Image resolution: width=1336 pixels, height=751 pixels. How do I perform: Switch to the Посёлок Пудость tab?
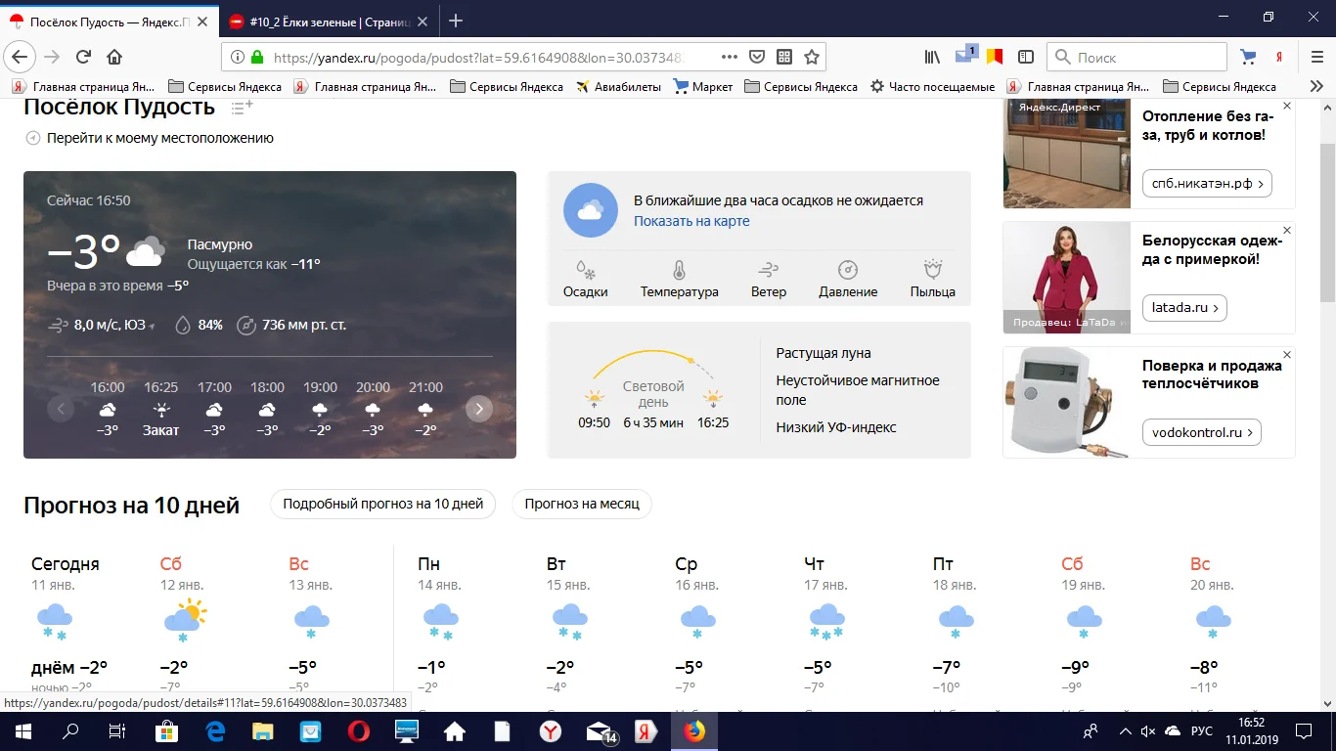108,21
